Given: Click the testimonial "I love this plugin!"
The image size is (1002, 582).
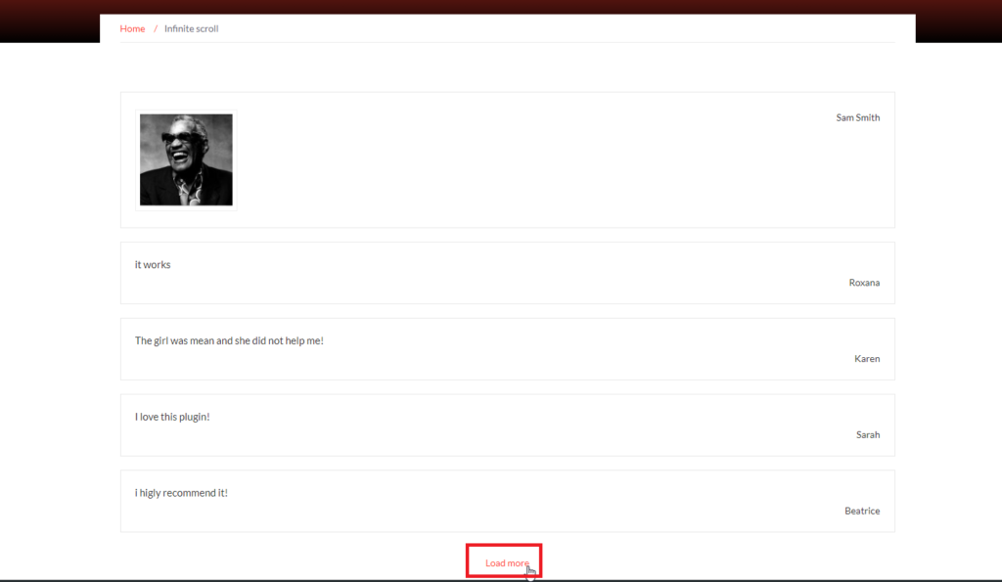Looking at the screenshot, I should 172,417.
